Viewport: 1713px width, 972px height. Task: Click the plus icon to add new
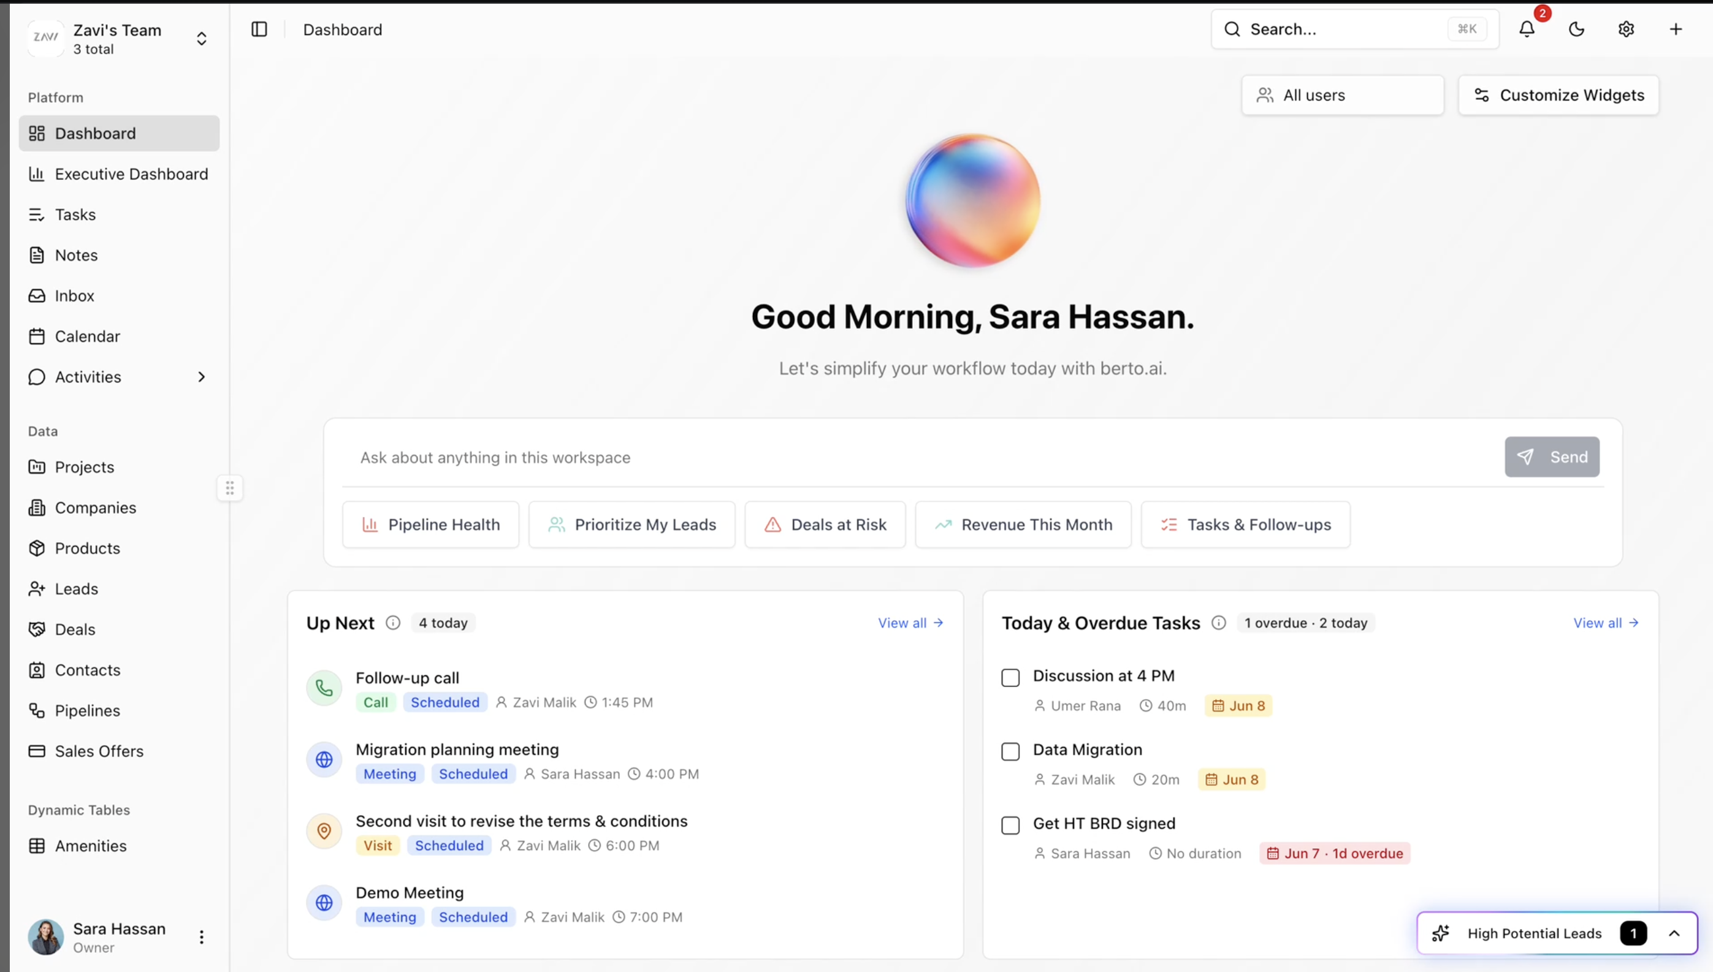click(1676, 29)
